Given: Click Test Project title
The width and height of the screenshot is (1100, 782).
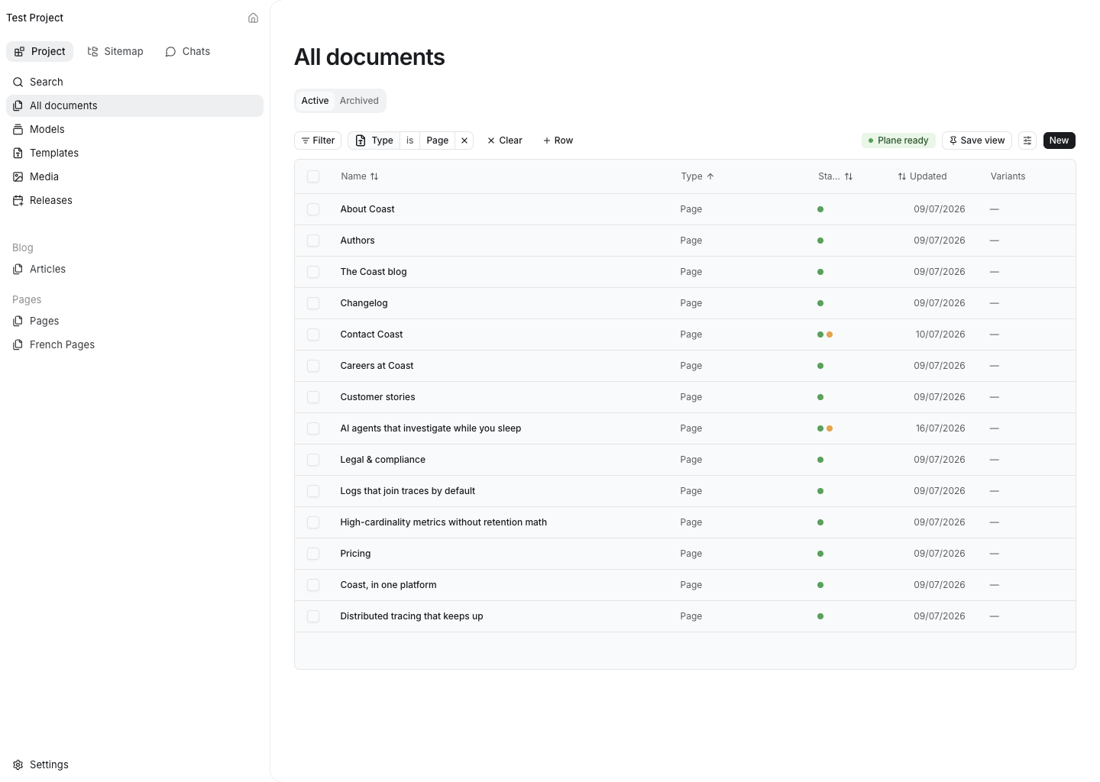Looking at the screenshot, I should (x=35, y=18).
